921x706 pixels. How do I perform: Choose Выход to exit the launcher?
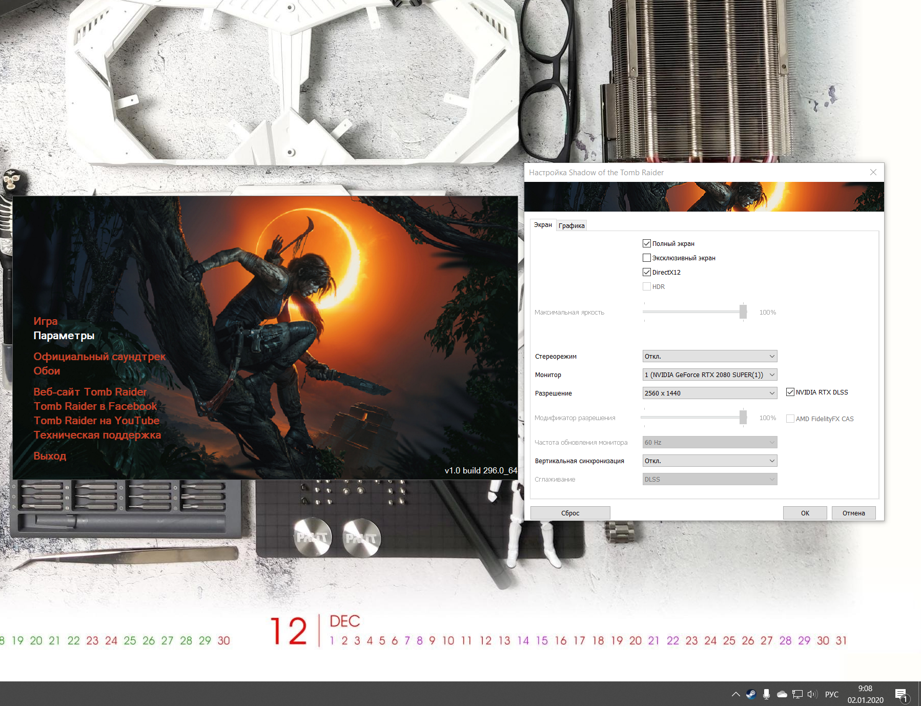50,456
